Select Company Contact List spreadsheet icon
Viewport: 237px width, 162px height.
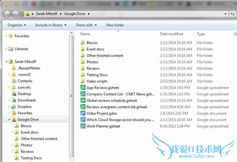83,94
